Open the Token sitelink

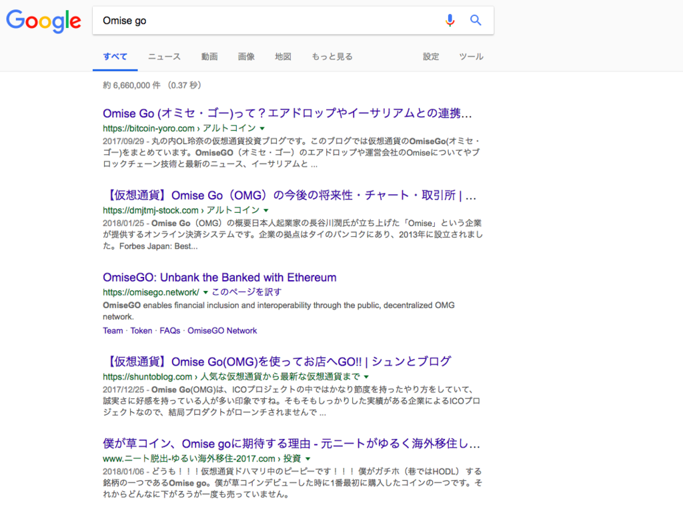click(x=141, y=331)
